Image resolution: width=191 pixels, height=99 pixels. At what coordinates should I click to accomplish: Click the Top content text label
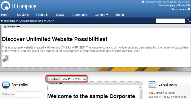click(x=11, y=26)
